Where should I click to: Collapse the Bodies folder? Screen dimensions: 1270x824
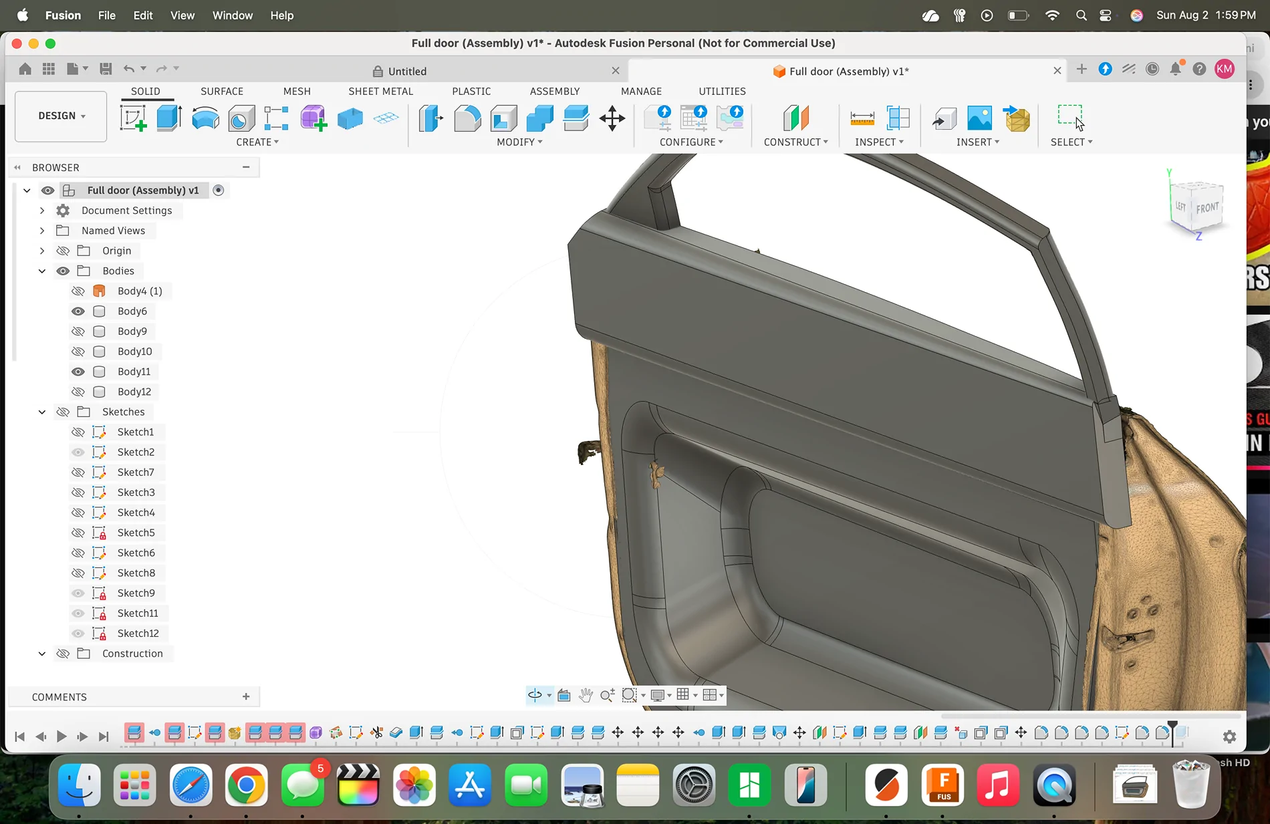(x=42, y=271)
